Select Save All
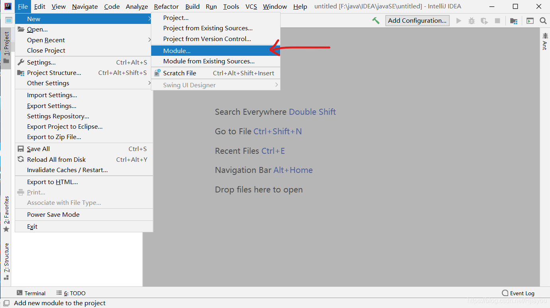This screenshot has width=550, height=308. tap(84, 149)
